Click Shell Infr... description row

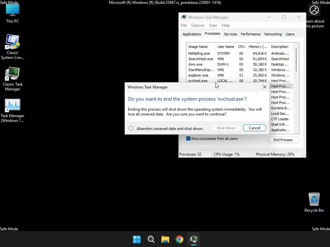point(280,124)
